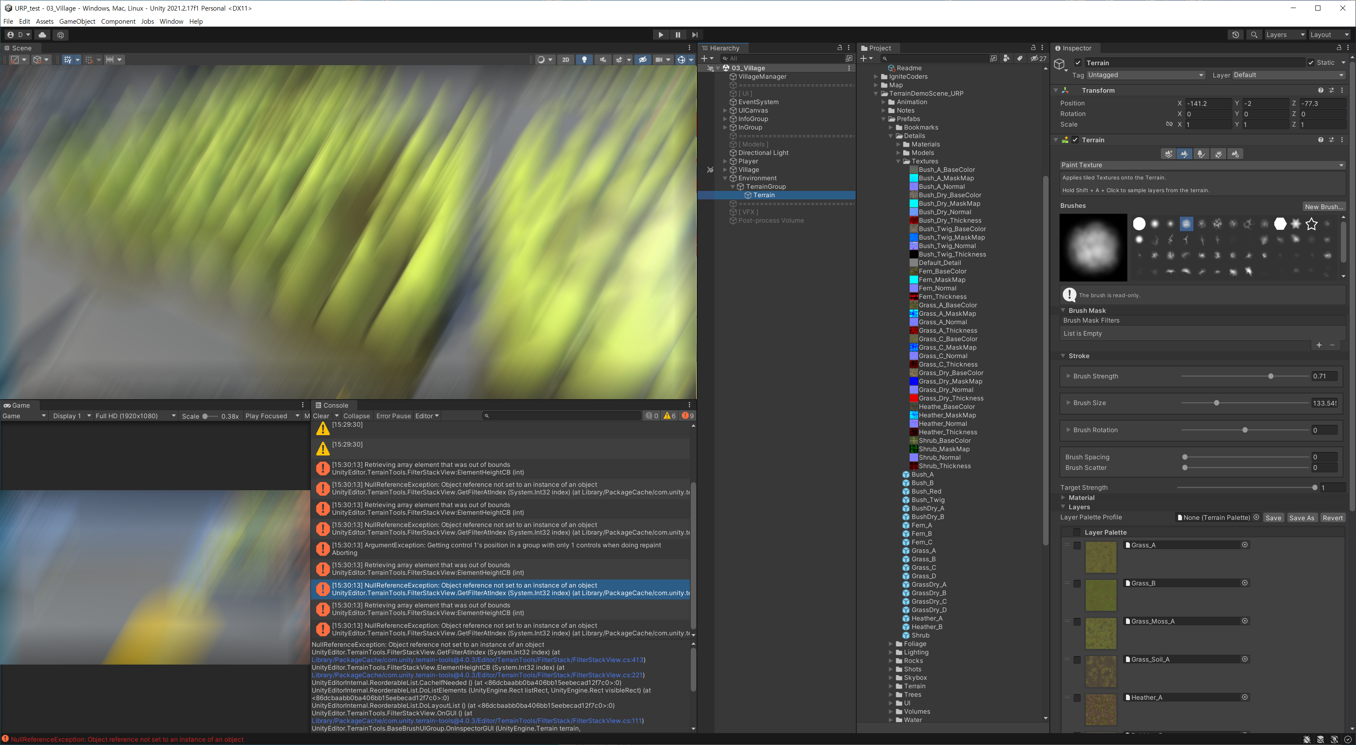Clear the console log
Viewport: 1356px width, 745px height.
coord(321,416)
